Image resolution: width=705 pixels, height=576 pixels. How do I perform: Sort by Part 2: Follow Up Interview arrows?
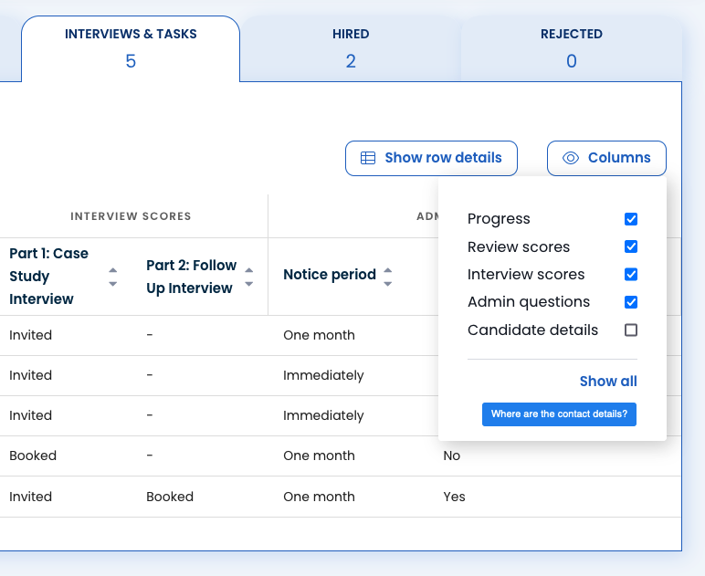pos(249,277)
